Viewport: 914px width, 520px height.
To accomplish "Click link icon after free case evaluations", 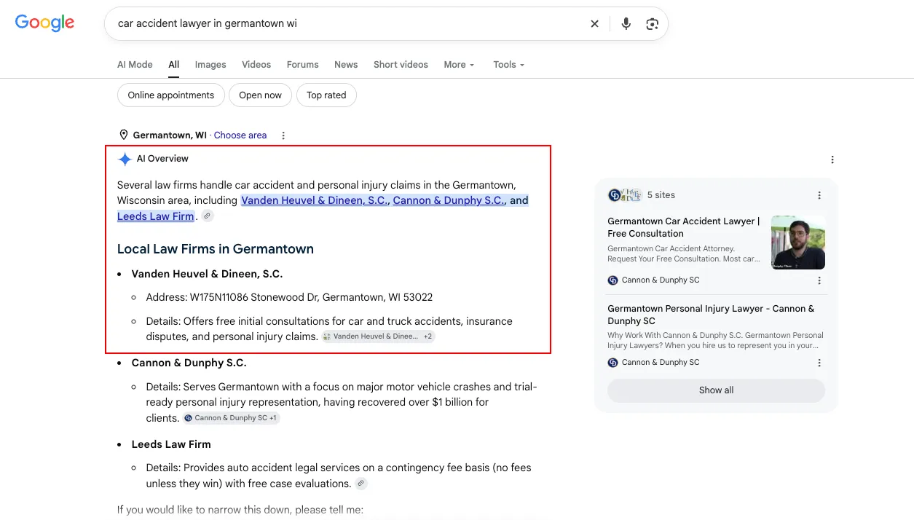I will pos(361,484).
